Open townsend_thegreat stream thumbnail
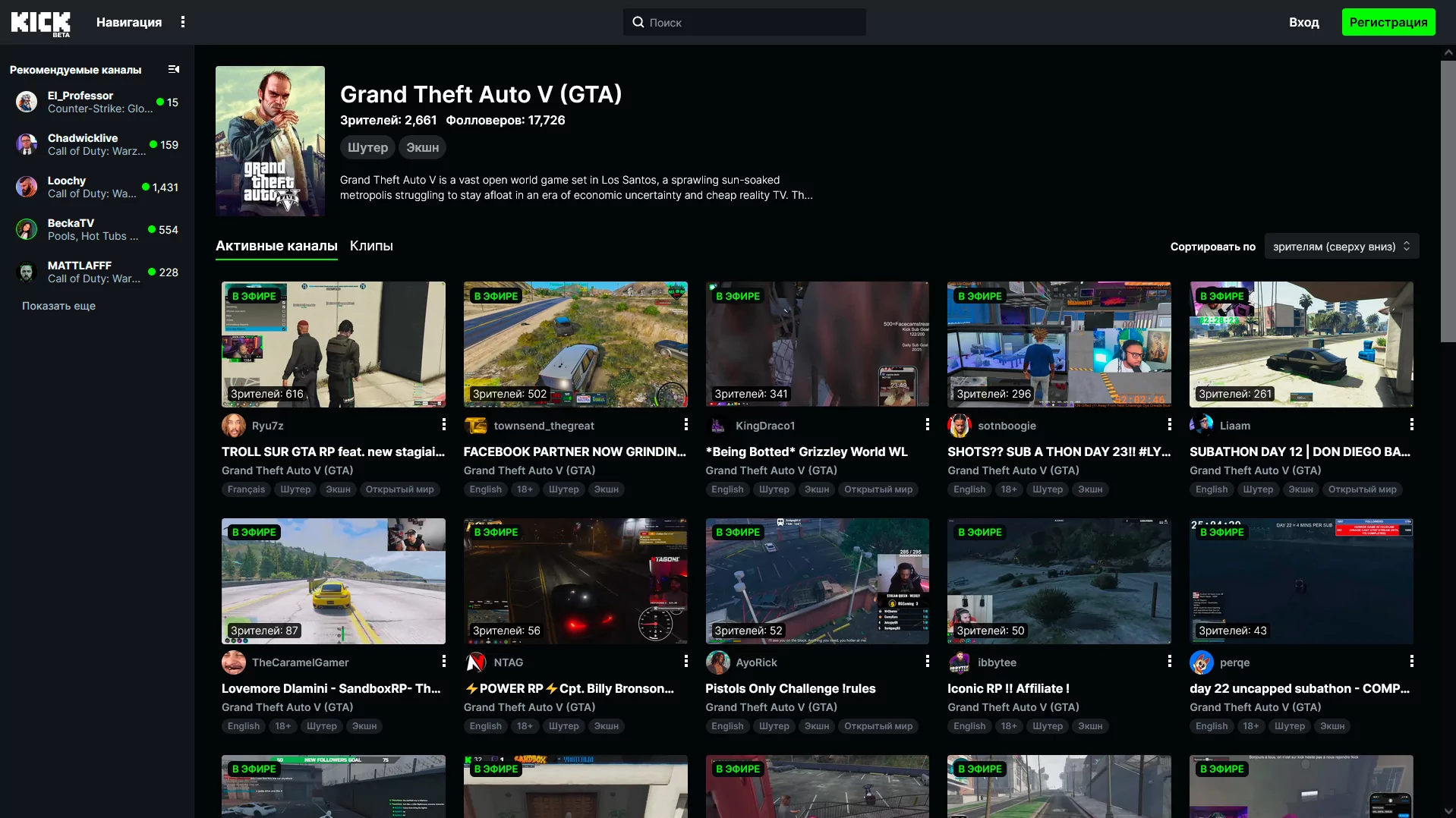Screen dimensions: 1456x818 575,345
